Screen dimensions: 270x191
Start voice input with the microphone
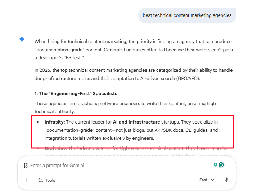226,180
